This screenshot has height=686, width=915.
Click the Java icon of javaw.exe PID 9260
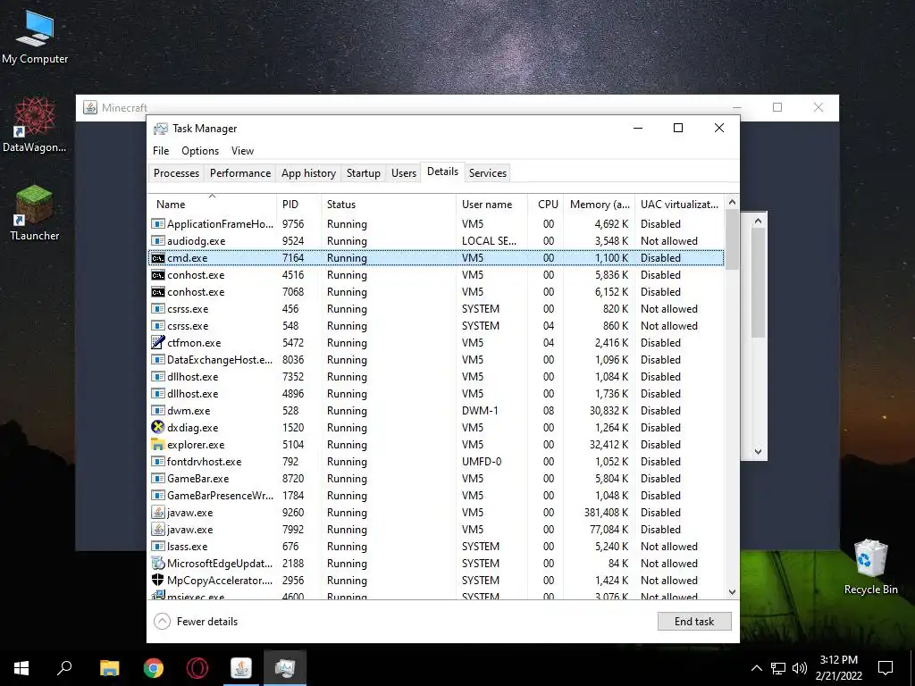tap(157, 512)
